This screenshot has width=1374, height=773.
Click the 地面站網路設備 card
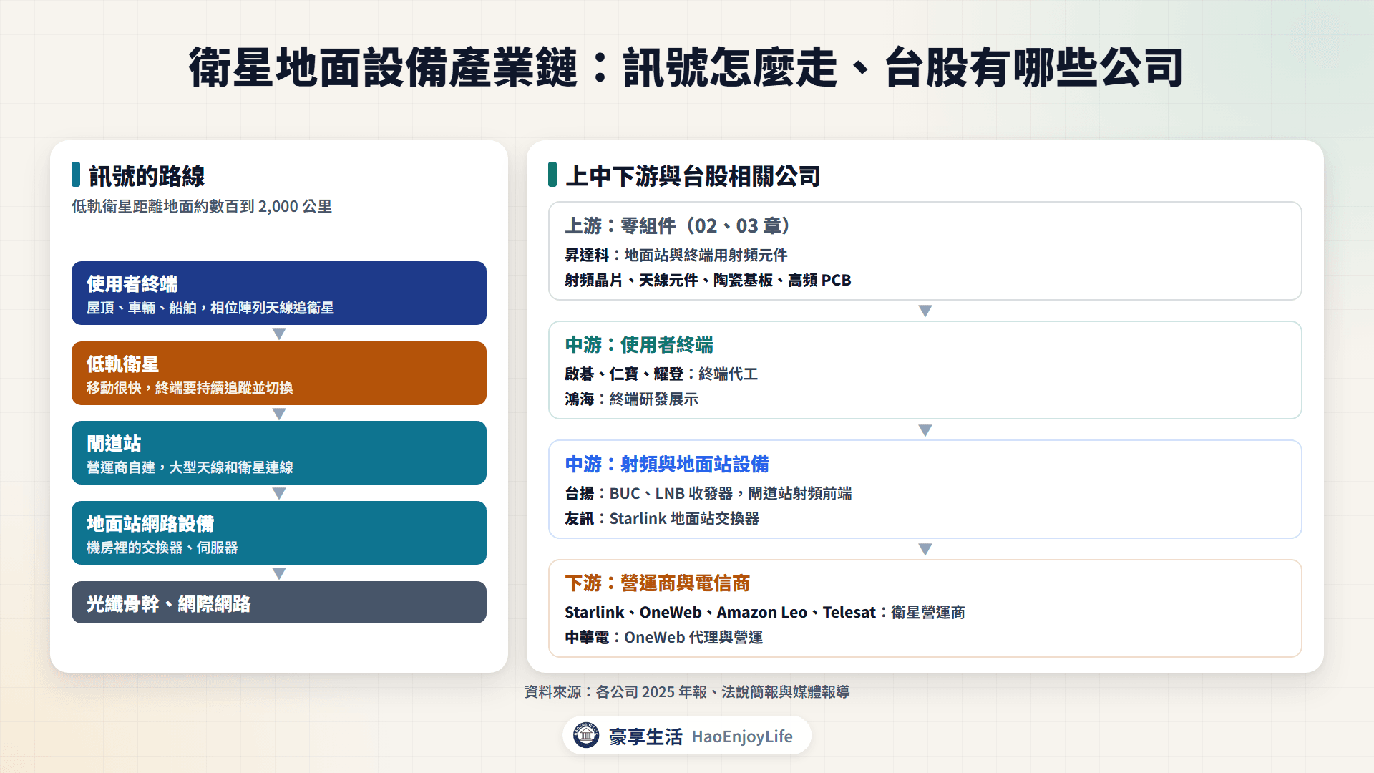pyautogui.click(x=279, y=533)
